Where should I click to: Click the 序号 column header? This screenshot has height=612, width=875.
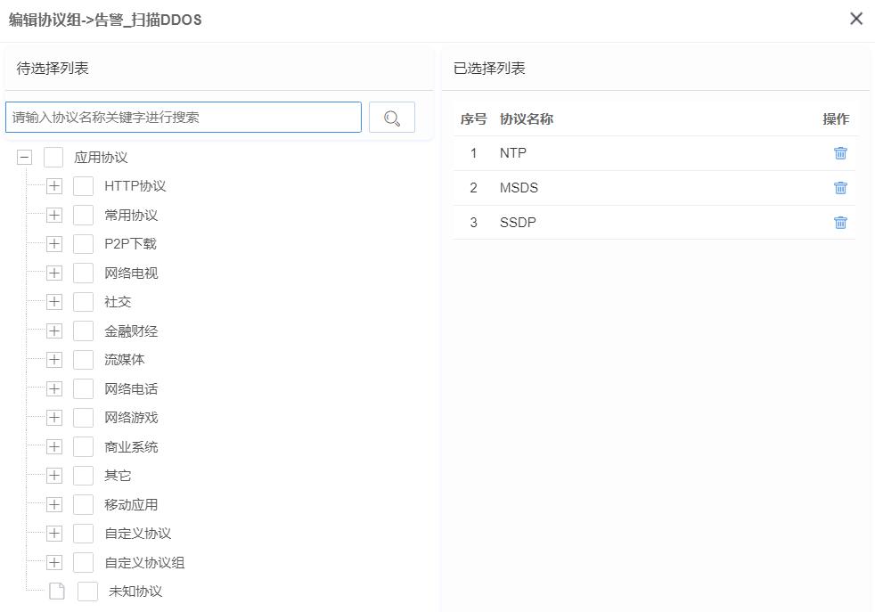click(473, 118)
